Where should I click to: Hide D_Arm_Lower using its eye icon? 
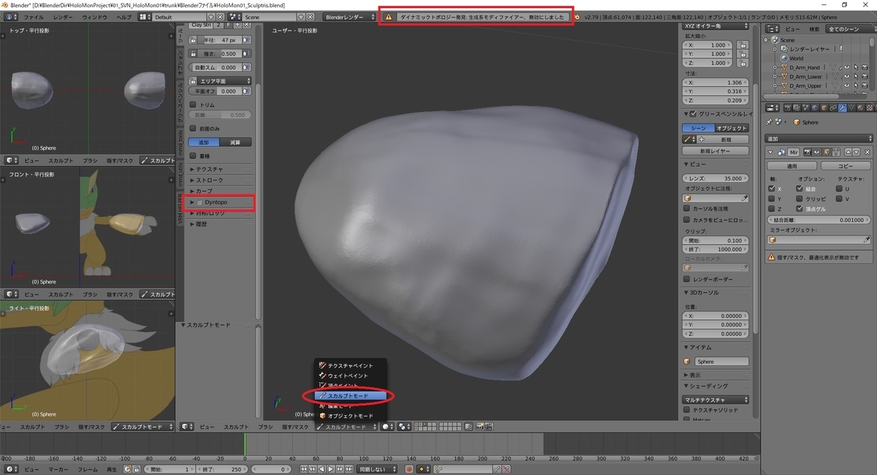pos(846,76)
